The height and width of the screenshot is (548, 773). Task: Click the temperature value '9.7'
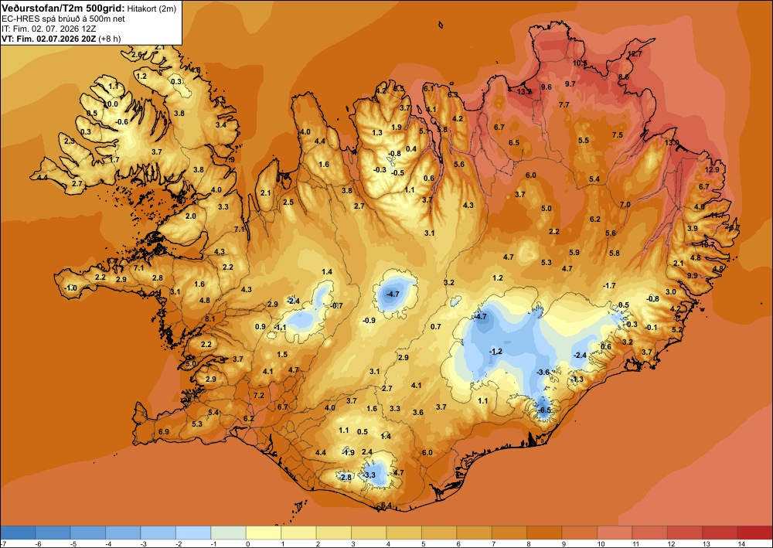[x=570, y=84]
